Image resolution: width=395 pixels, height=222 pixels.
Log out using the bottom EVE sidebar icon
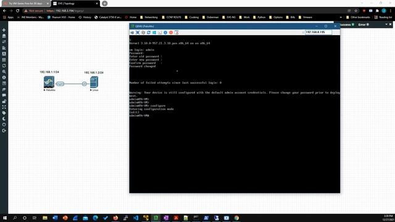click(4, 131)
